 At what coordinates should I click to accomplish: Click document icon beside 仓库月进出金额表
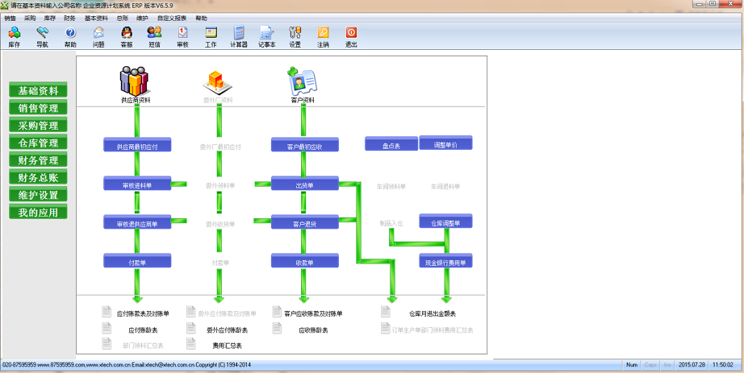385,312
